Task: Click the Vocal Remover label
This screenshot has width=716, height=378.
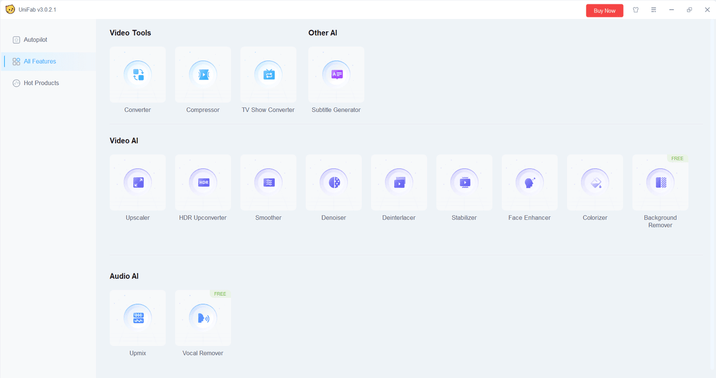Action: (x=203, y=353)
